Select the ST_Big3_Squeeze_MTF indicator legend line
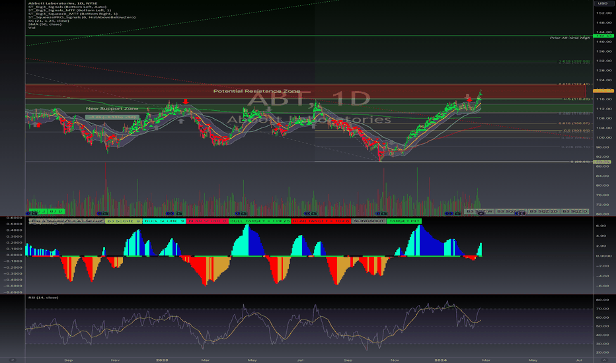616x363 pixels. [x=73, y=14]
